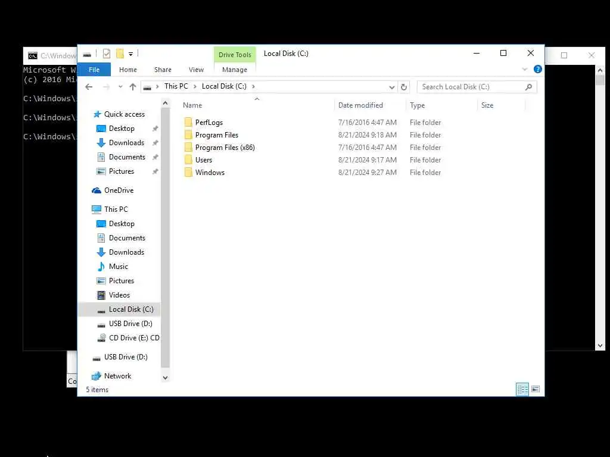Viewport: 610px width, 457px height.
Task: Switch to Details view layout
Action: point(522,389)
